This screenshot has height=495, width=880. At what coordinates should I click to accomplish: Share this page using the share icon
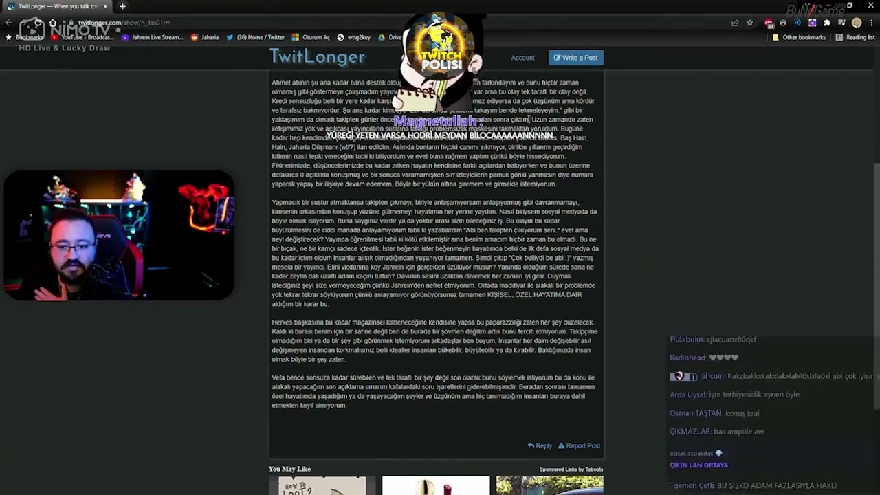click(735, 23)
